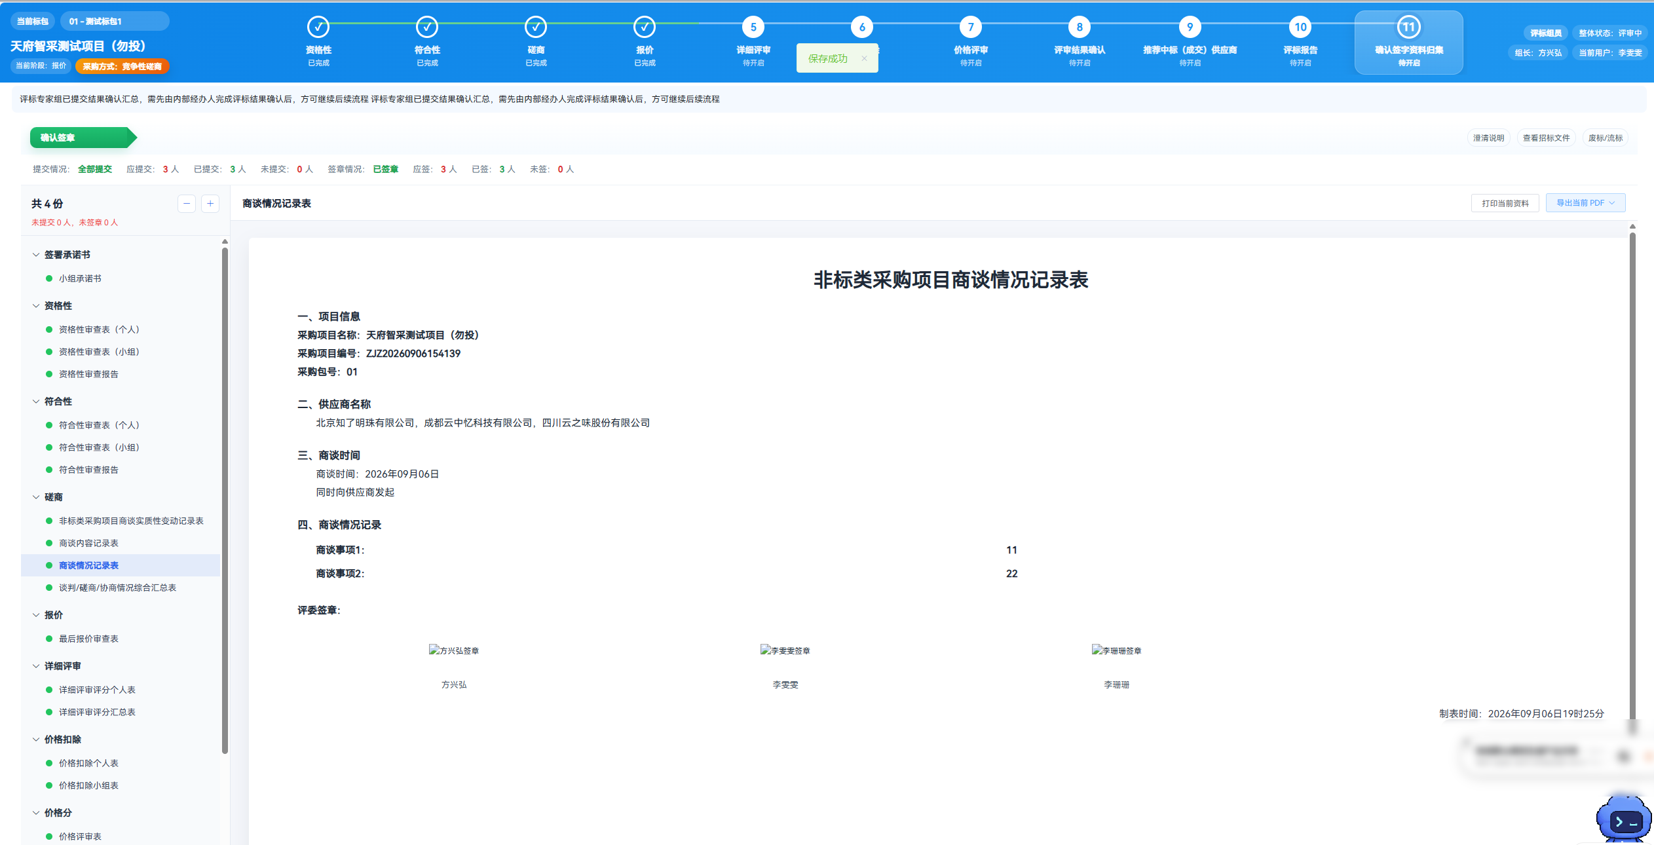Viewport: 1654px width, 845px height.
Task: Expand all with the plus icon button
Action: 210,204
